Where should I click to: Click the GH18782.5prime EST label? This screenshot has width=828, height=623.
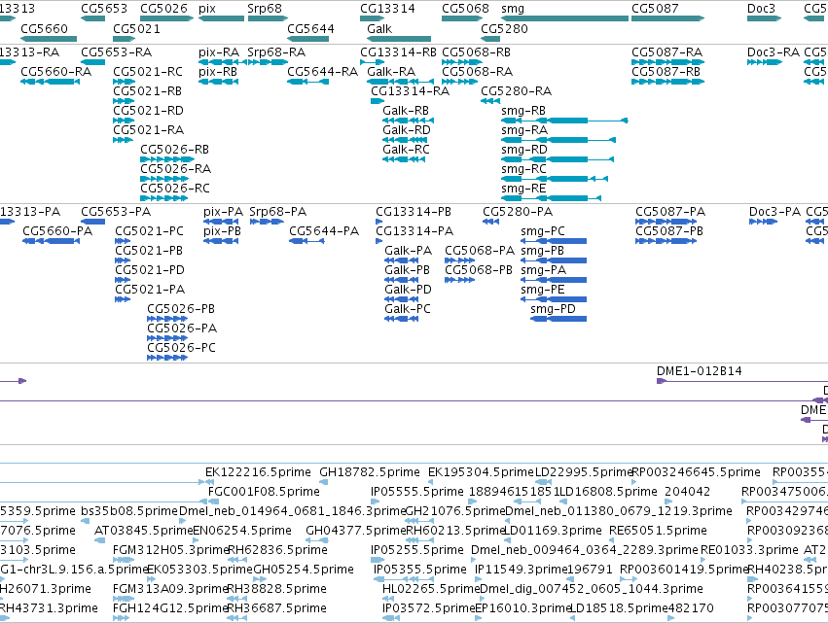click(x=370, y=471)
